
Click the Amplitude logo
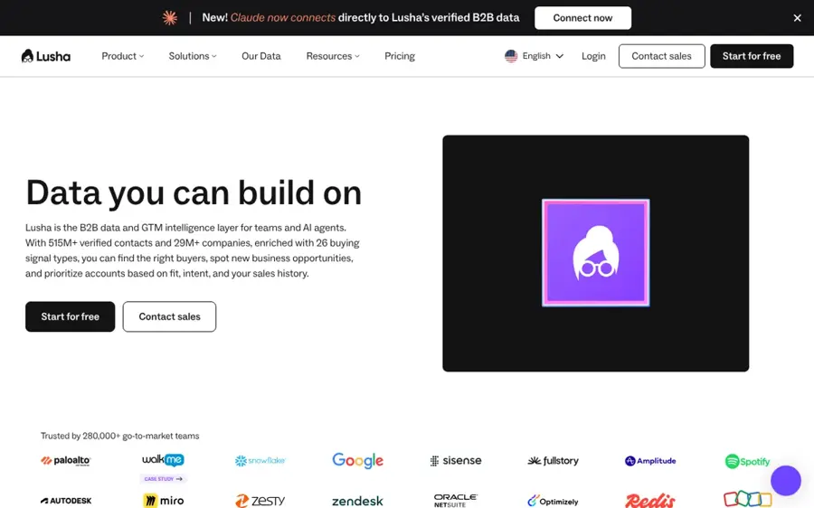pyautogui.click(x=650, y=461)
